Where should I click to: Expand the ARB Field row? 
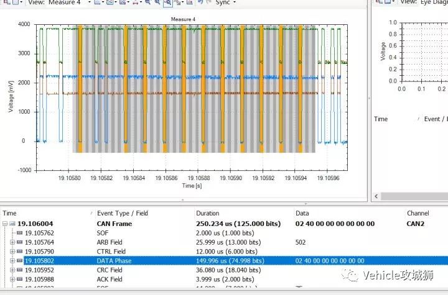12,242
